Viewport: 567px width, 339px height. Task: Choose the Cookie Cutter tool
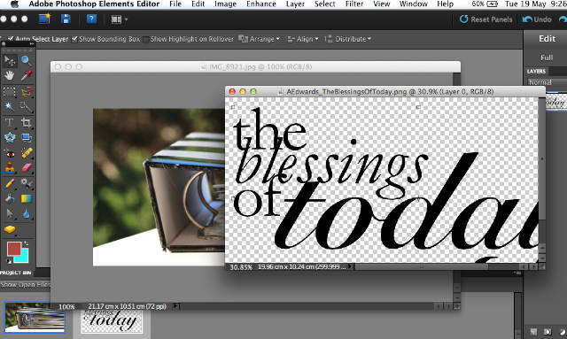(x=10, y=138)
